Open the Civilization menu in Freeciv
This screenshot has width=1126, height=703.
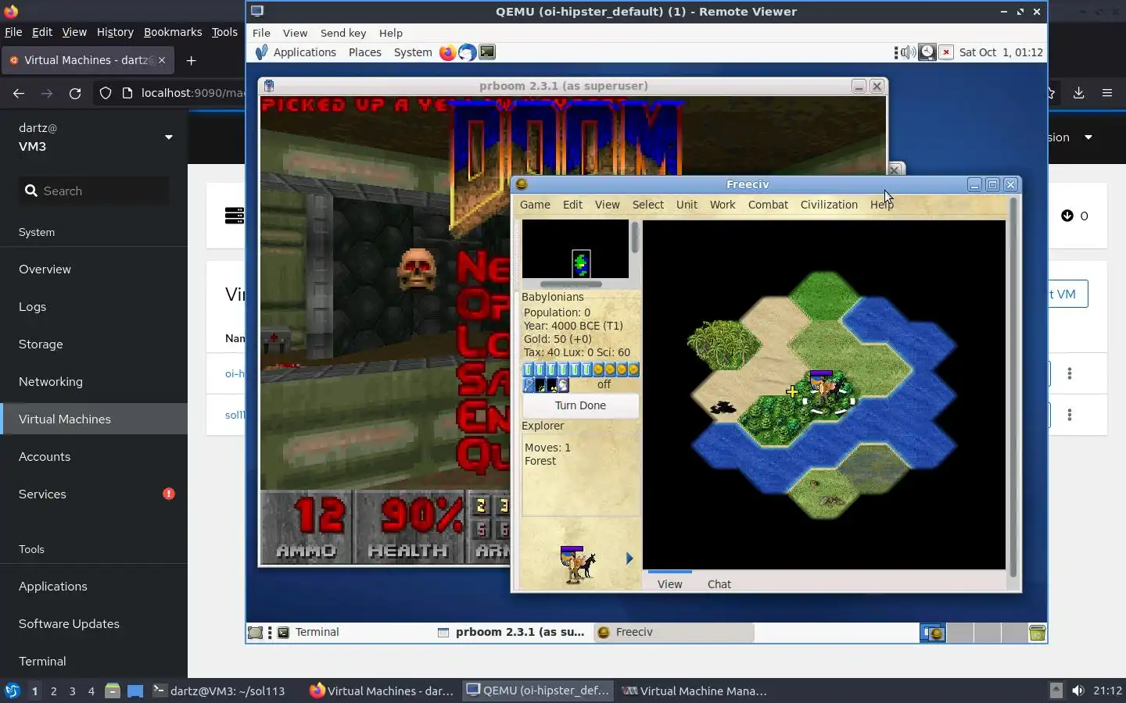point(829,205)
